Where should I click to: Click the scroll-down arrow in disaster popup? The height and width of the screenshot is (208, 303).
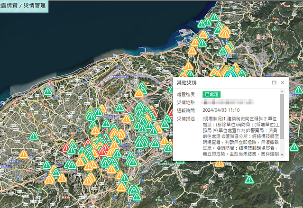(x=282, y=155)
